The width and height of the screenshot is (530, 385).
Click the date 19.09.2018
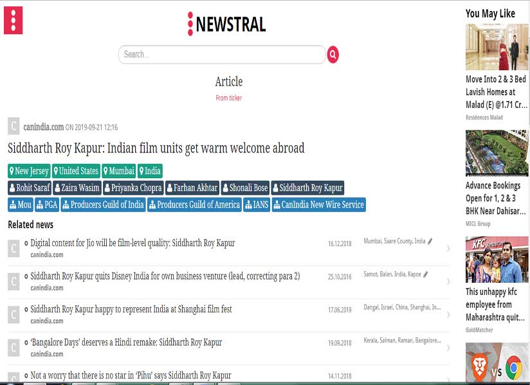(340, 343)
